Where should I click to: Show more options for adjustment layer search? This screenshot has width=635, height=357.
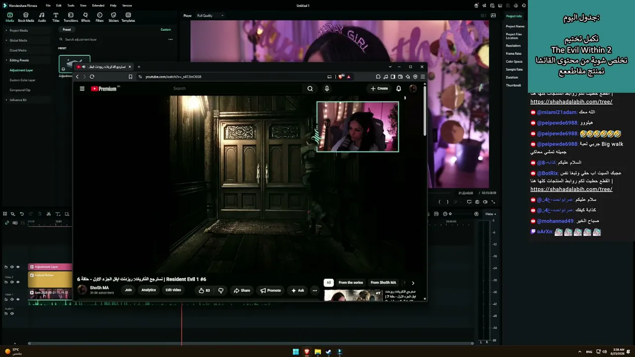[x=170, y=39]
